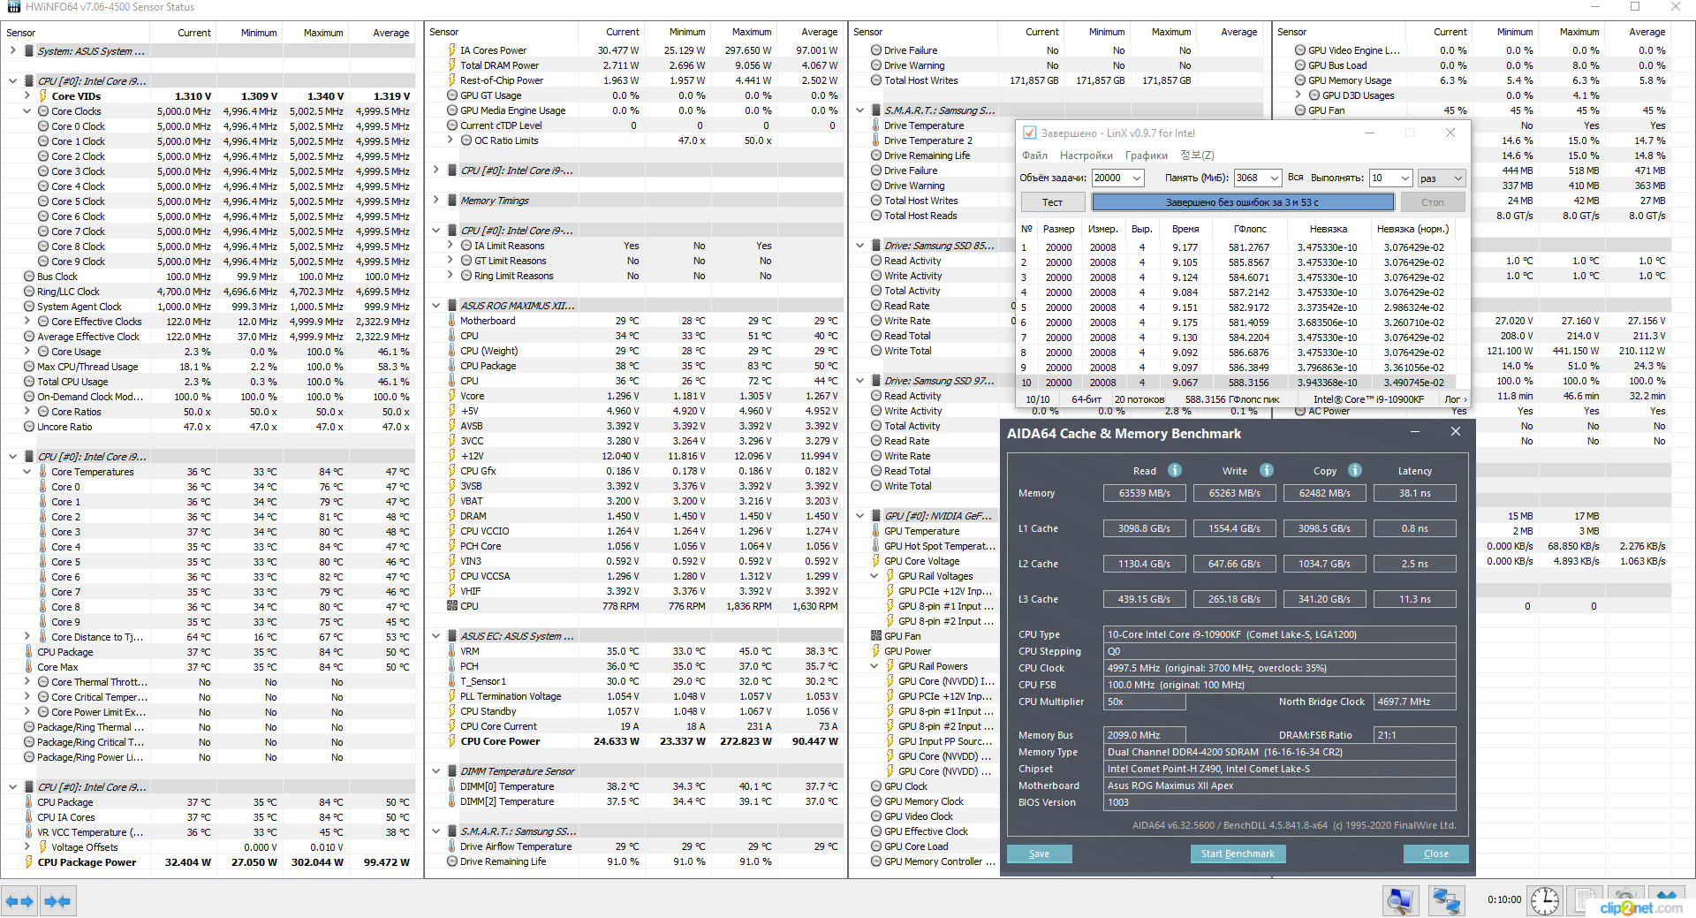The width and height of the screenshot is (1696, 918).
Task: Click the thermometer icon beside Core Temperatures
Action: [42, 472]
